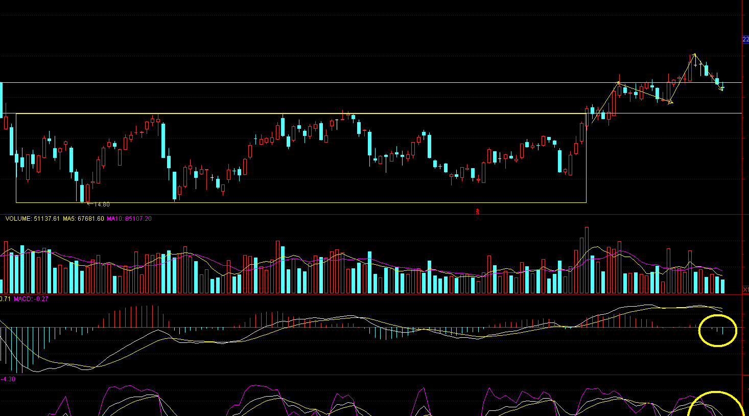This screenshot has height=416, width=749.
Task: Click the -4.30 value in bottom indicator panel
Action: (8, 379)
